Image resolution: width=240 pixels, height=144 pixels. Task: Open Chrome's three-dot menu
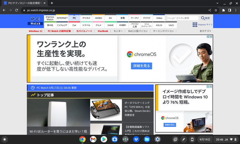[x=236, y=10]
